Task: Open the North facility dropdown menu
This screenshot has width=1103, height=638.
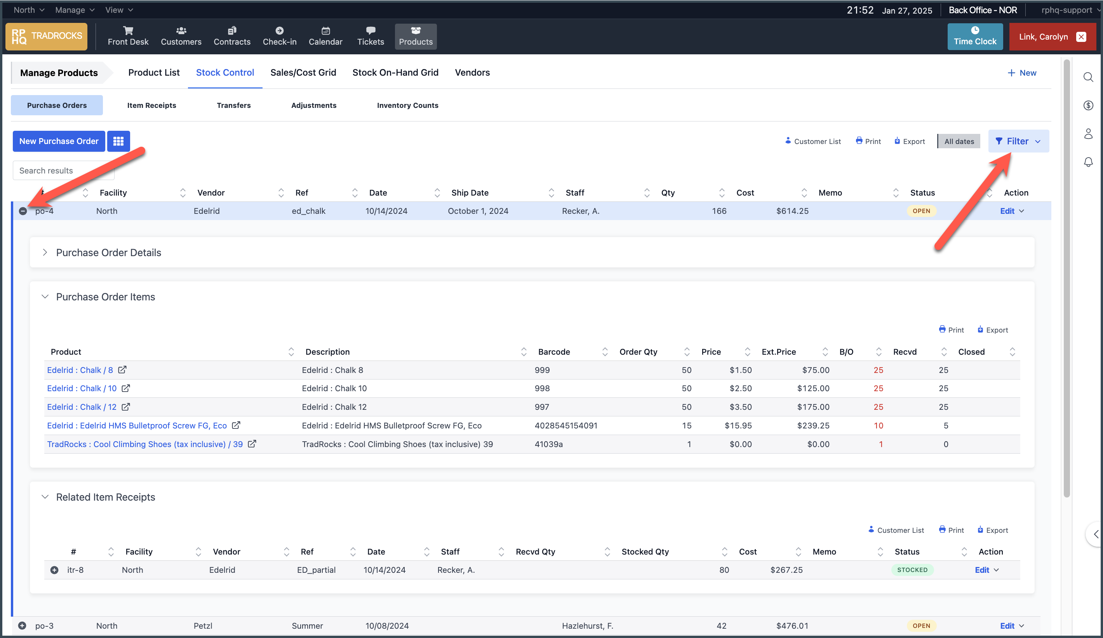Action: pyautogui.click(x=29, y=10)
